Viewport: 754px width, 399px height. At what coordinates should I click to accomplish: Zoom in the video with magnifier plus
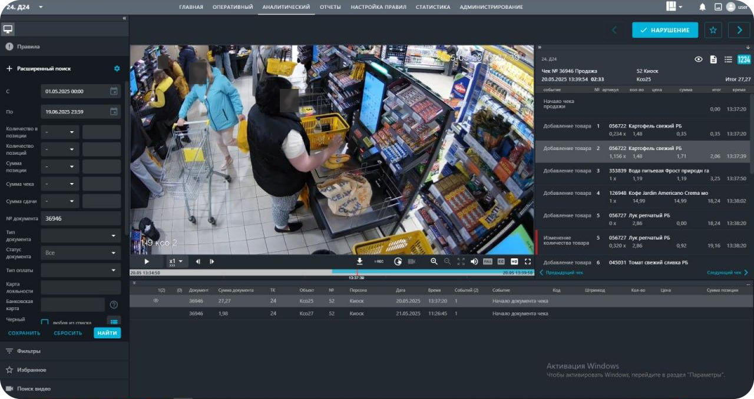coord(434,261)
